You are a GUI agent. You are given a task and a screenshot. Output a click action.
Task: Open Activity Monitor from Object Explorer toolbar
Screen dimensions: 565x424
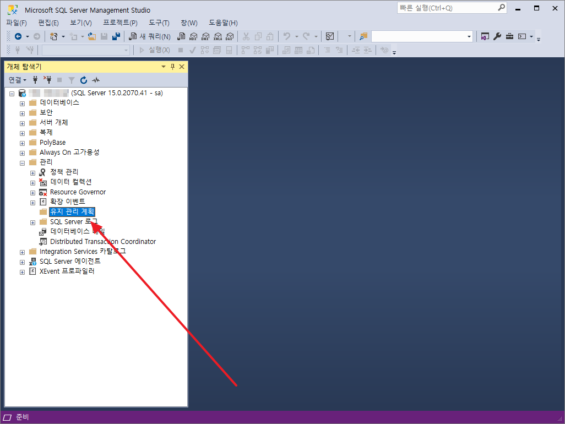click(x=95, y=80)
